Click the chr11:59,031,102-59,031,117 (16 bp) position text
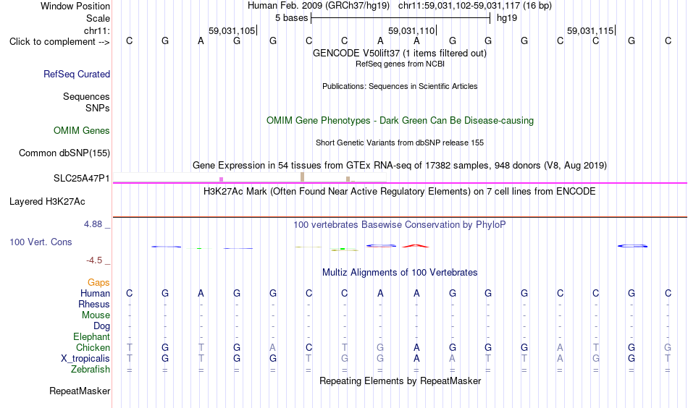Screen dimensions: 688x408 click(x=475, y=6)
